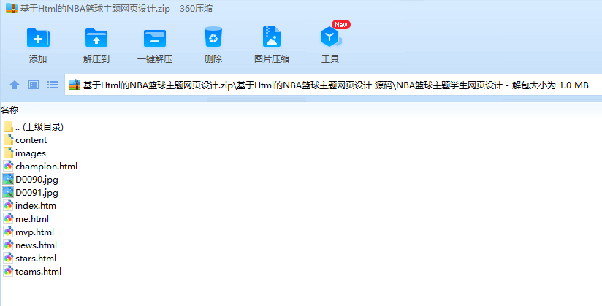Image resolution: width=602 pixels, height=306 pixels.
Task: Click the stars.html file icon
Action: pos(8,258)
